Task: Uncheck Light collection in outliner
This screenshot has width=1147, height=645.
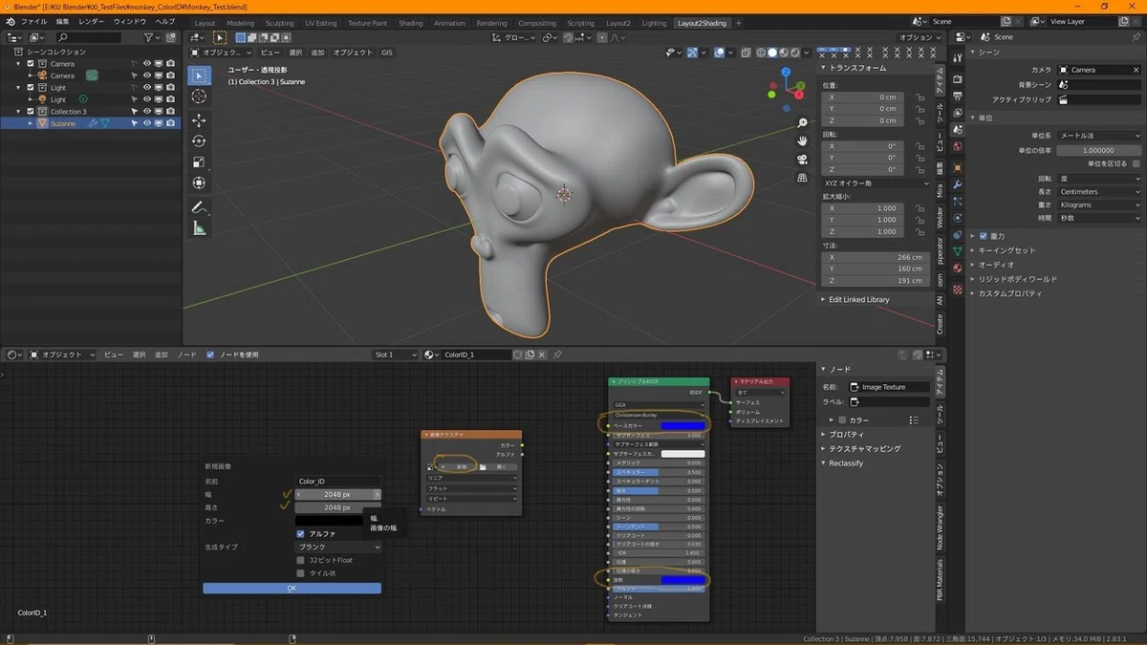Action: tap(31, 87)
